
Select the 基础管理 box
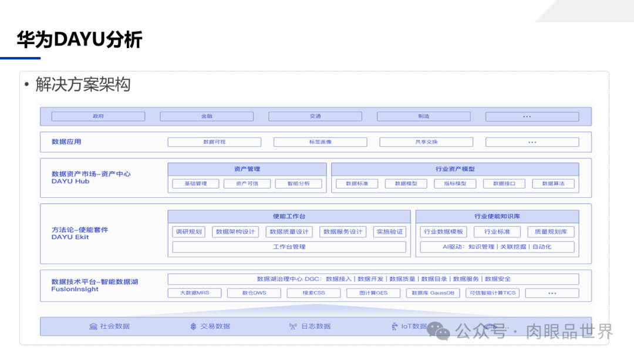(x=195, y=184)
